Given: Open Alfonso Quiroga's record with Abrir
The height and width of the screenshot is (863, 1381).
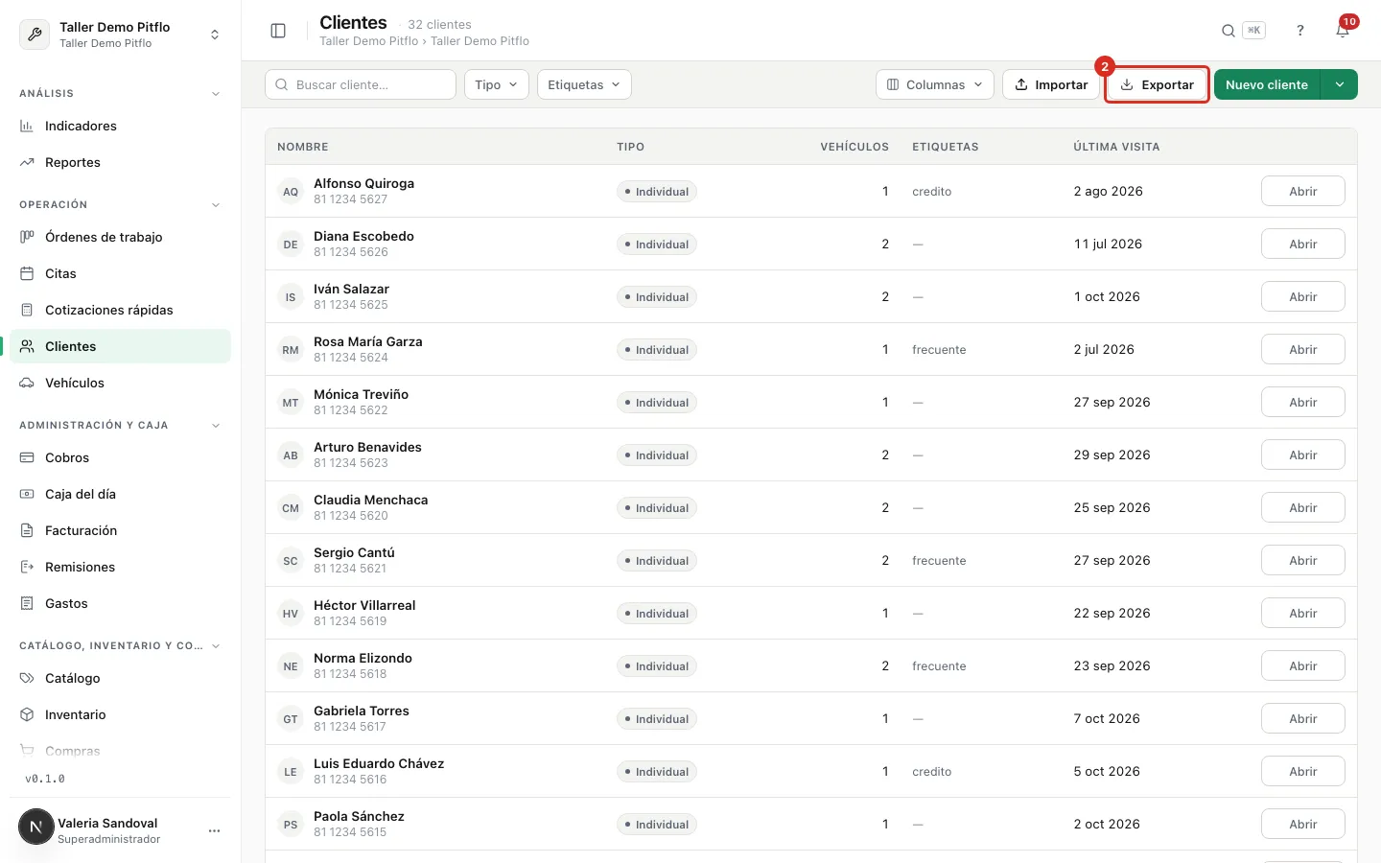Looking at the screenshot, I should click(x=1302, y=191).
